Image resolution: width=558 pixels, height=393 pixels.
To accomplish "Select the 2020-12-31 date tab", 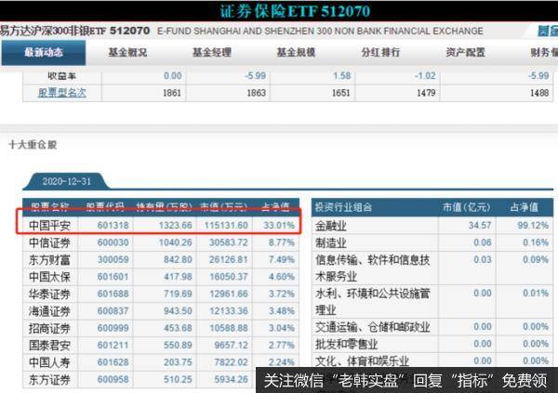I will [x=67, y=181].
